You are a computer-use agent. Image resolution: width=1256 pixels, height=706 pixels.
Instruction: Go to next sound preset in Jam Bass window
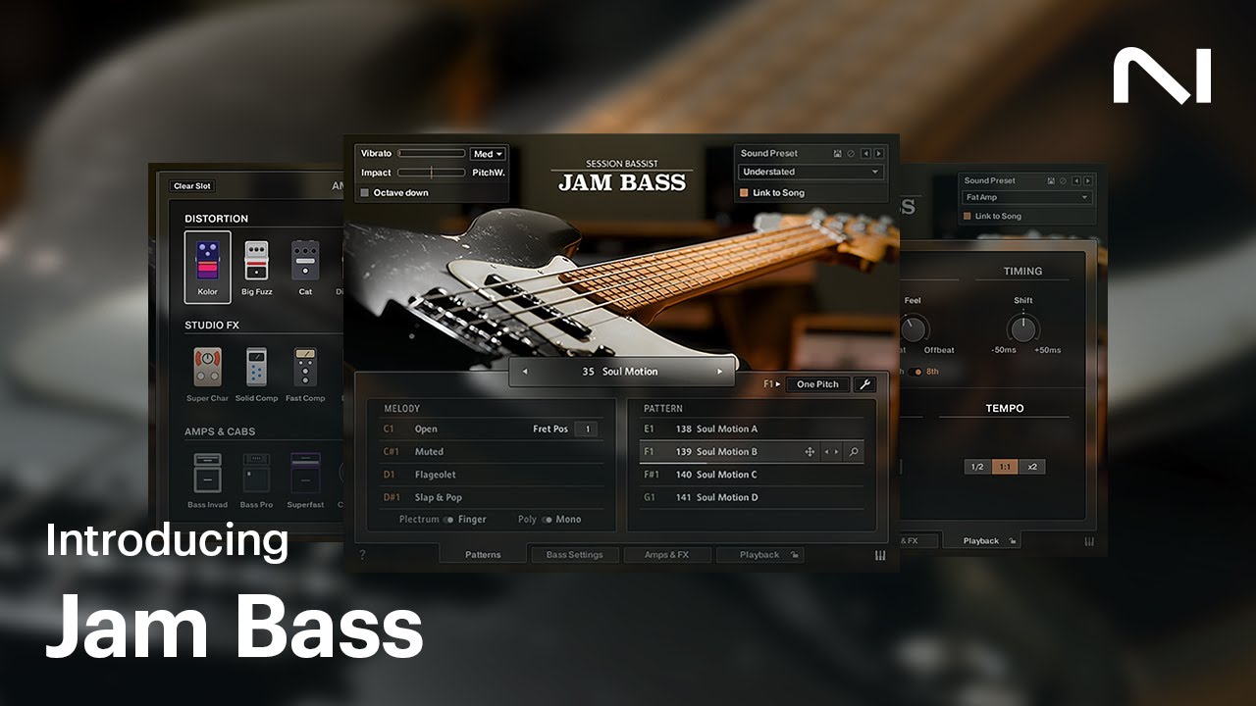879,154
